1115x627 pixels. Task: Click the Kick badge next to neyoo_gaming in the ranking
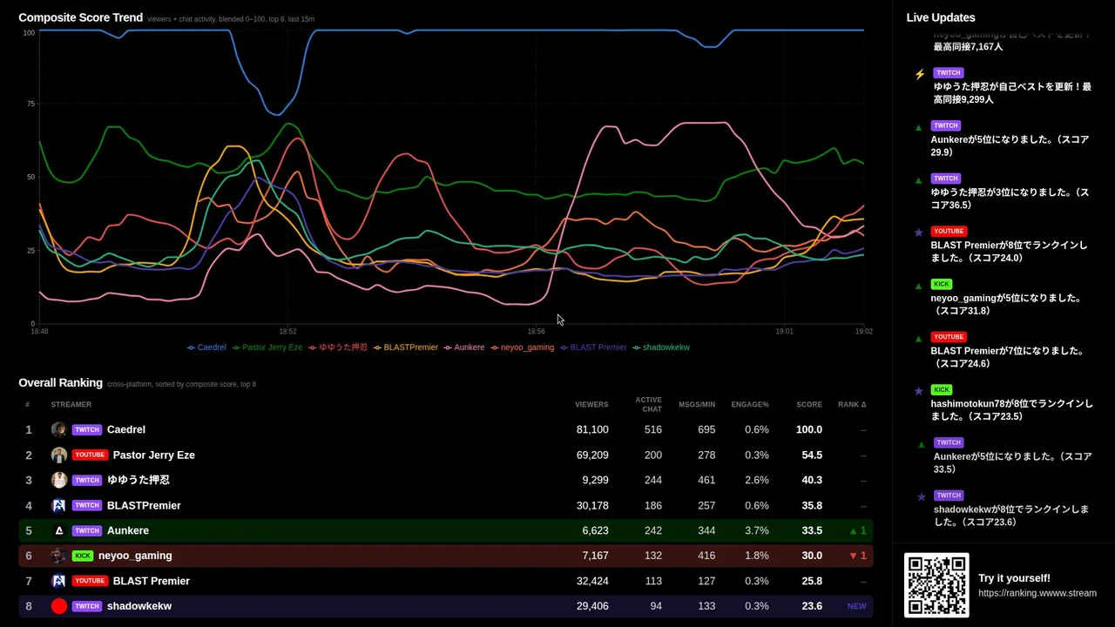point(82,556)
